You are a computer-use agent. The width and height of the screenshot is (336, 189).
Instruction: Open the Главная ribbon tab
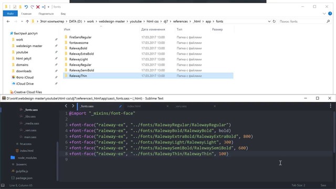pyautogui.click(x=26, y=14)
